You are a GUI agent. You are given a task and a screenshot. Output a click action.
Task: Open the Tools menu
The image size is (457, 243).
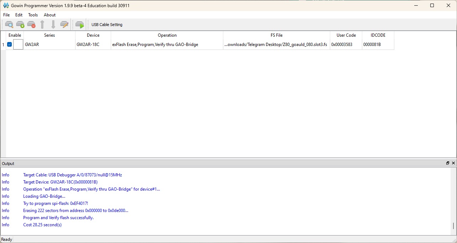(33, 15)
